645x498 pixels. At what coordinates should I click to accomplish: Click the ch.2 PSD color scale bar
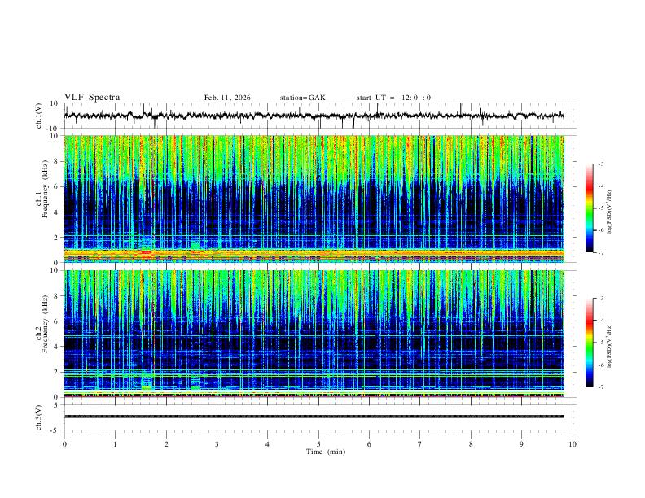pos(590,343)
